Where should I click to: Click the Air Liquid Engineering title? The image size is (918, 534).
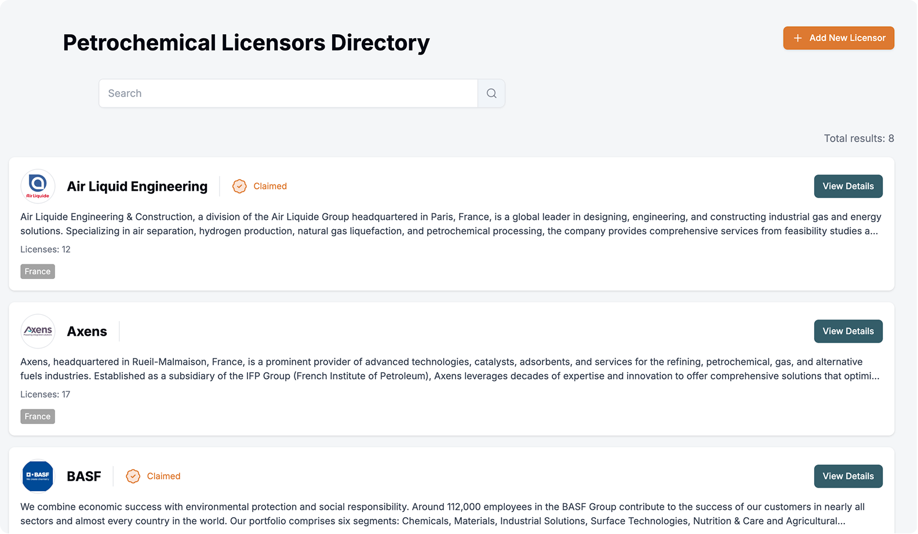tap(137, 186)
